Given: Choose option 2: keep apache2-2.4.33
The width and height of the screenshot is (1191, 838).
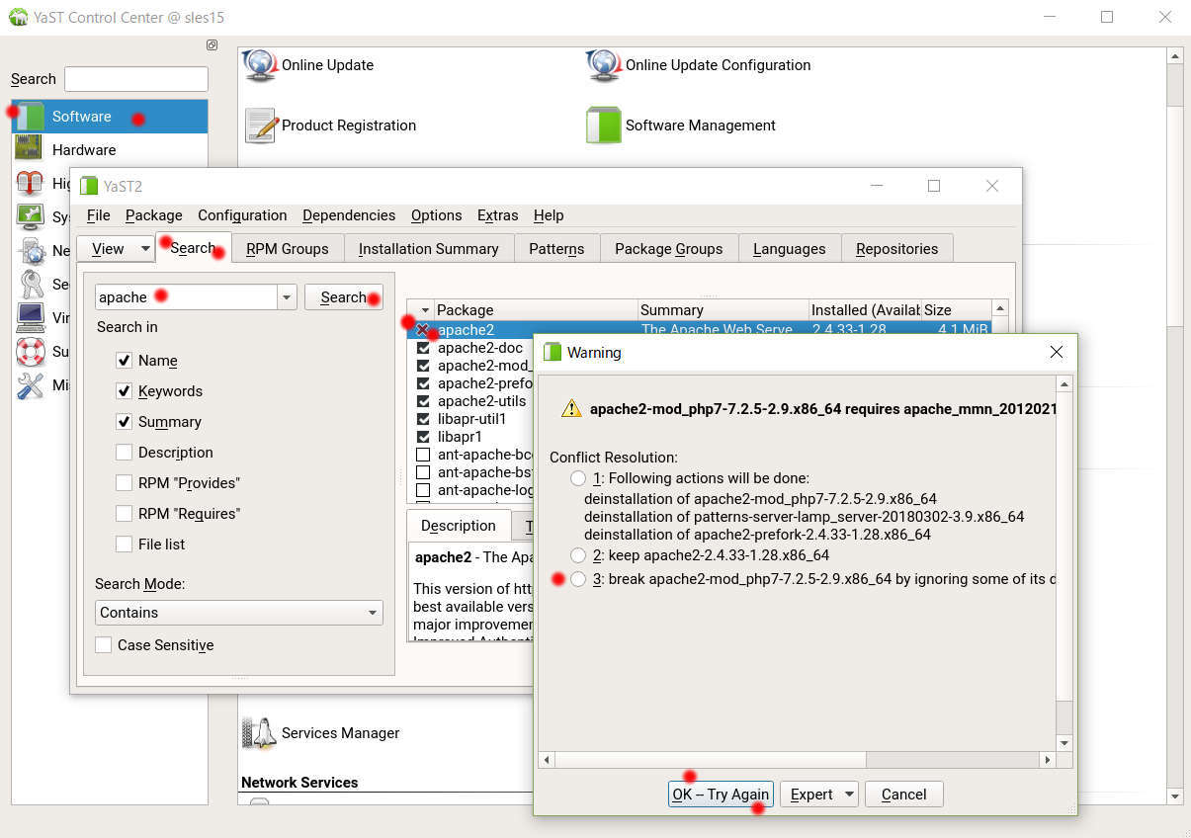Looking at the screenshot, I should point(578,555).
